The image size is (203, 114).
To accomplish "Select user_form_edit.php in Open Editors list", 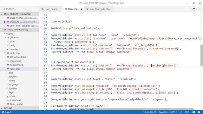I will coord(19,26).
